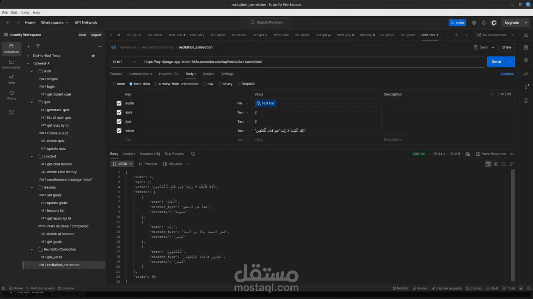Uncheck the aya form-data row
533x299 pixels.
[119, 121]
